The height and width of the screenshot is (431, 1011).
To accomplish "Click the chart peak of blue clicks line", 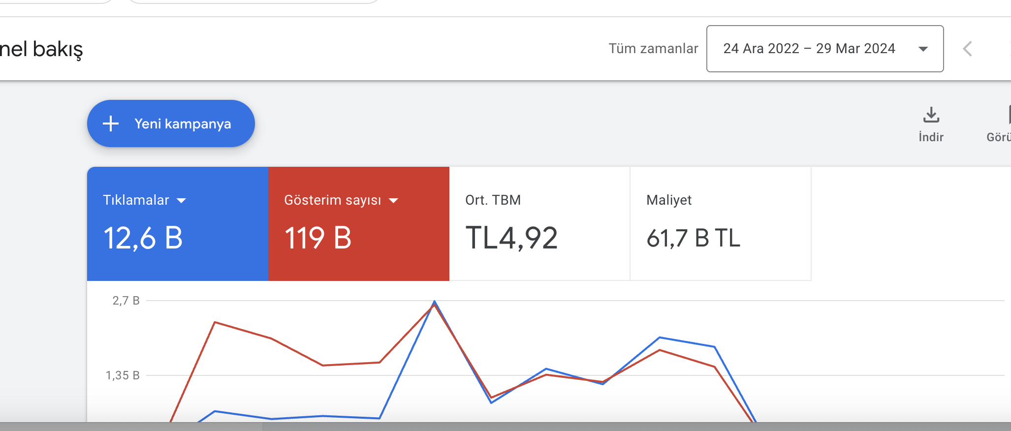I will click(x=434, y=301).
